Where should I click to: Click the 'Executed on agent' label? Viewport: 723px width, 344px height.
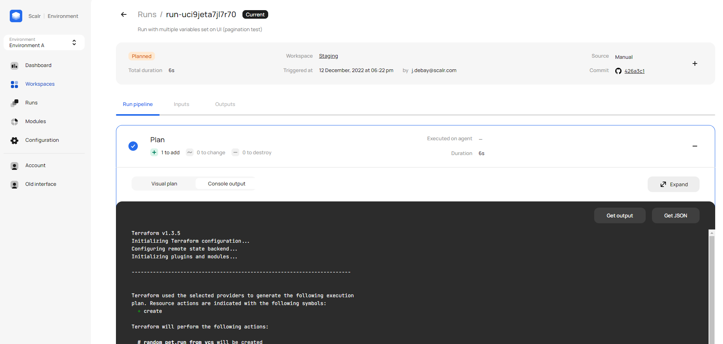[x=449, y=138]
